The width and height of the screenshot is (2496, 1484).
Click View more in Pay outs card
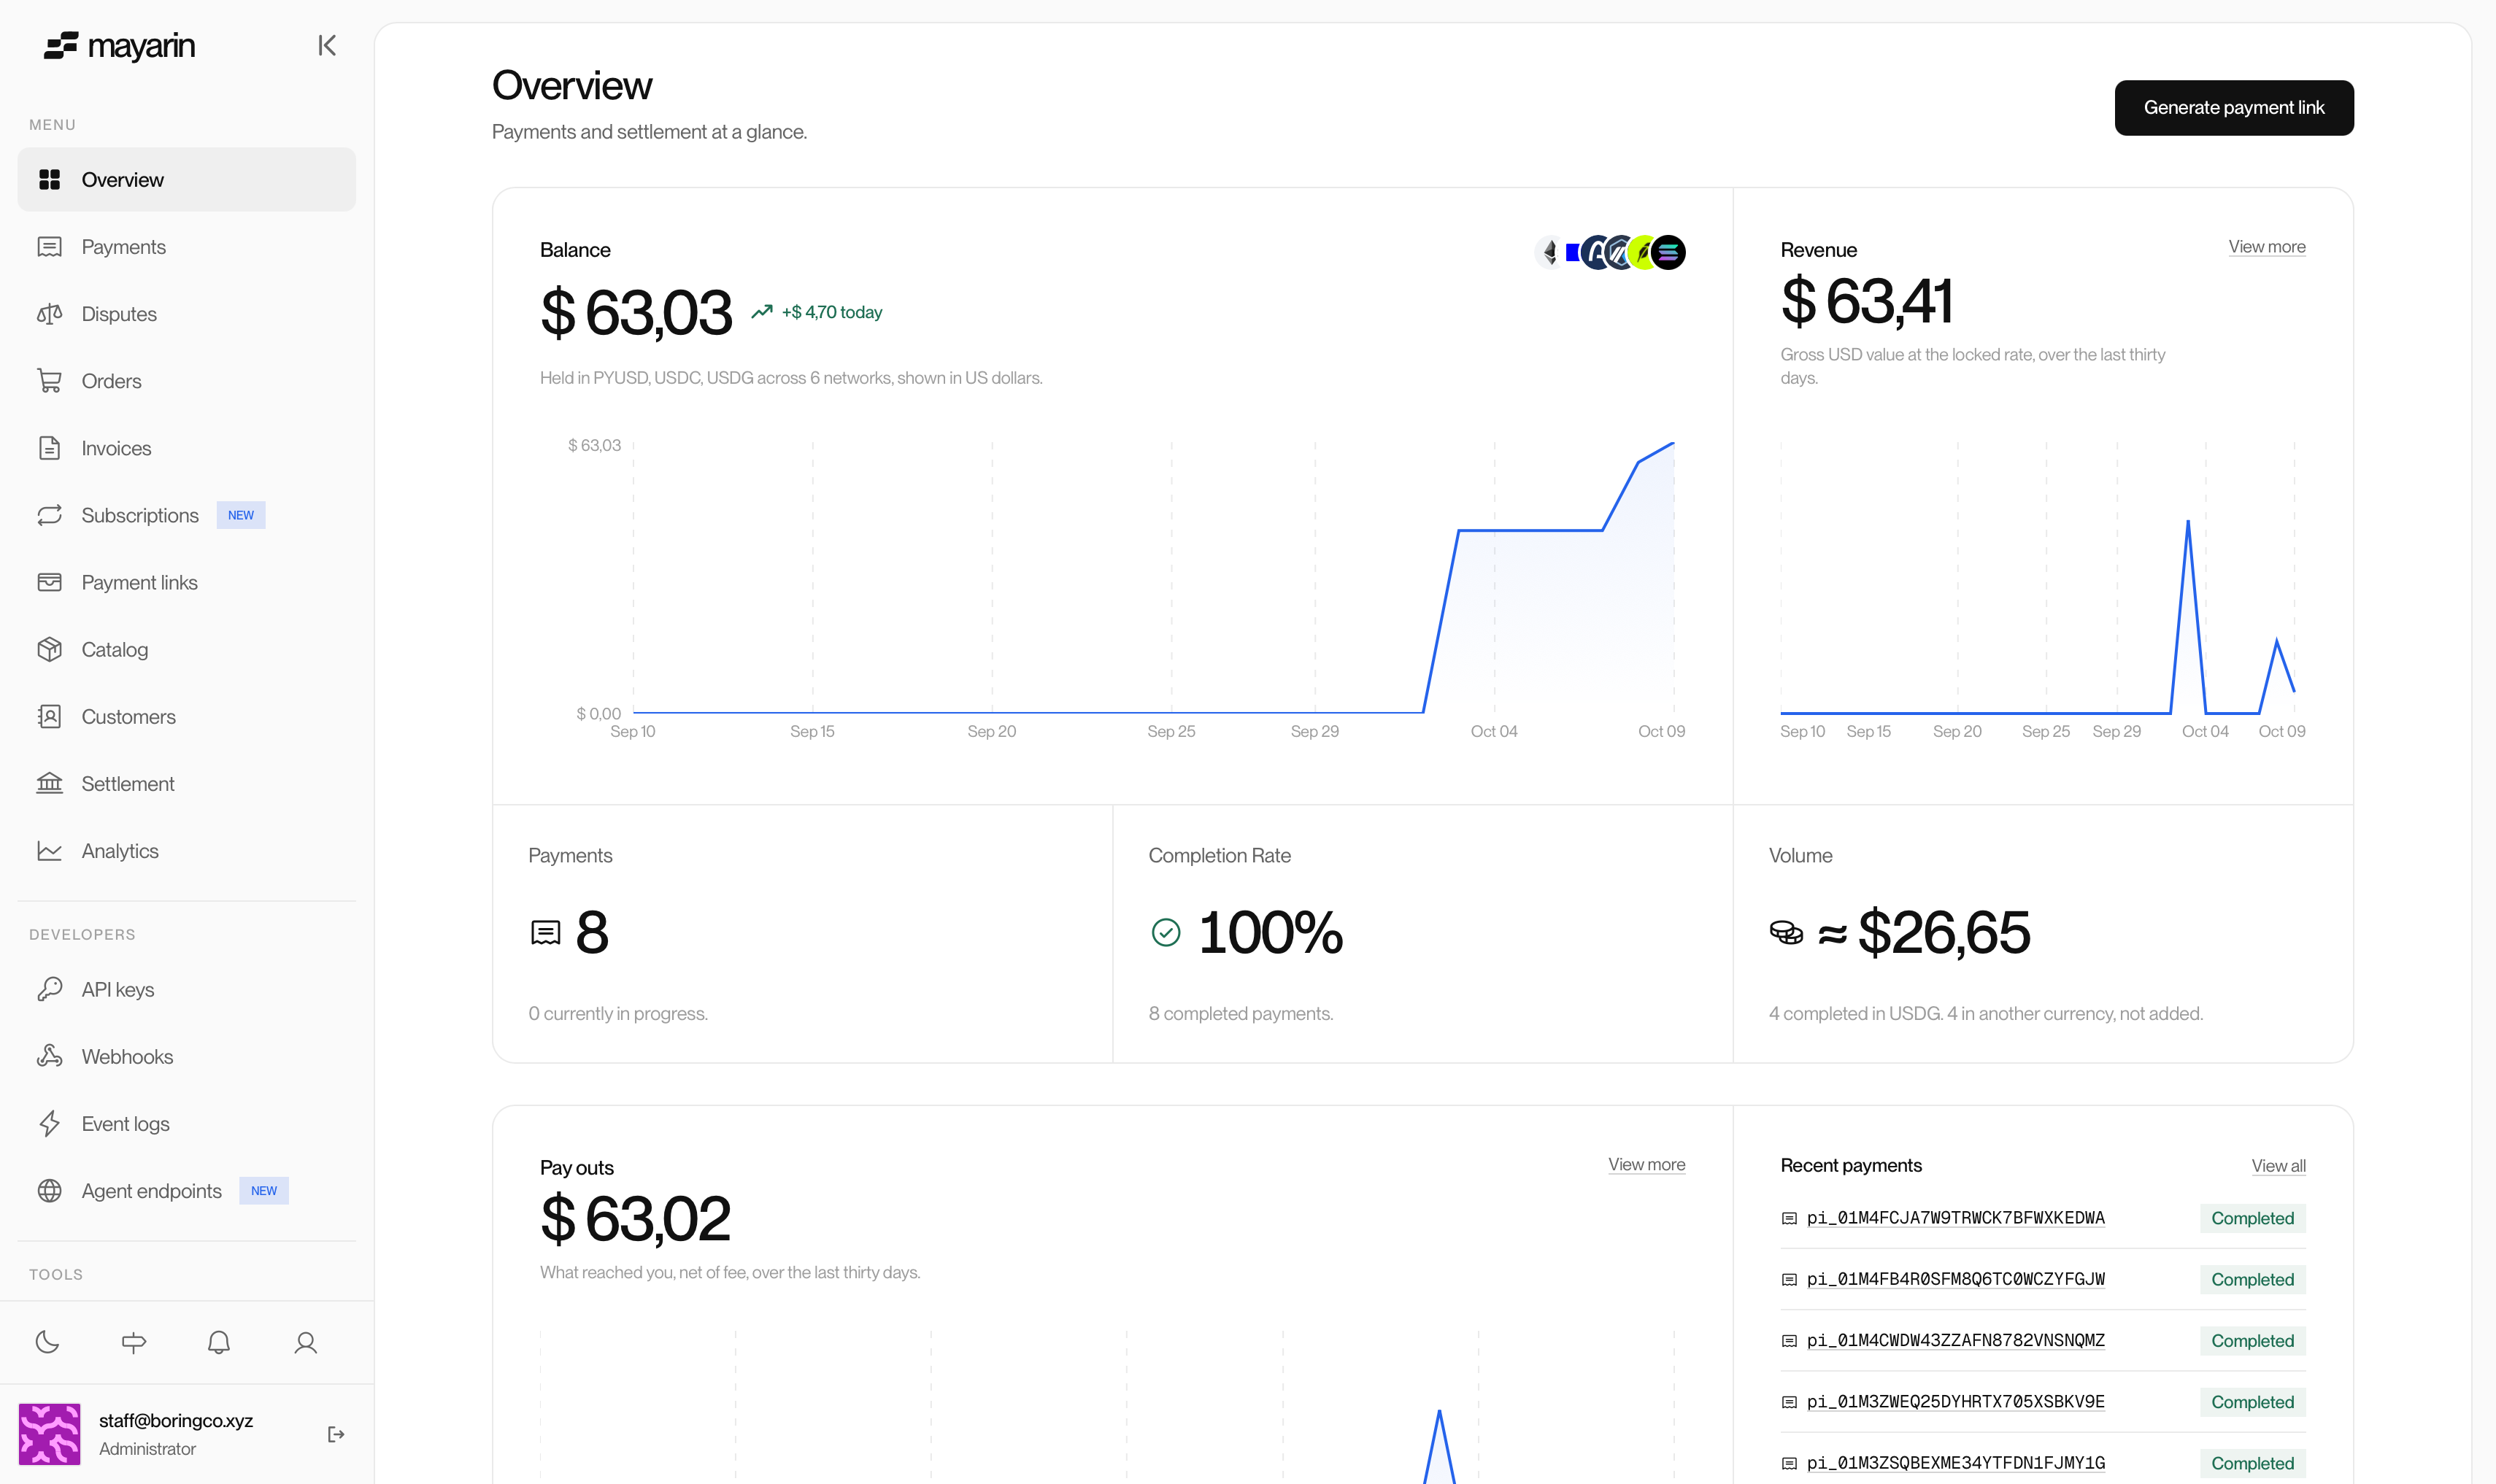(x=1646, y=1165)
